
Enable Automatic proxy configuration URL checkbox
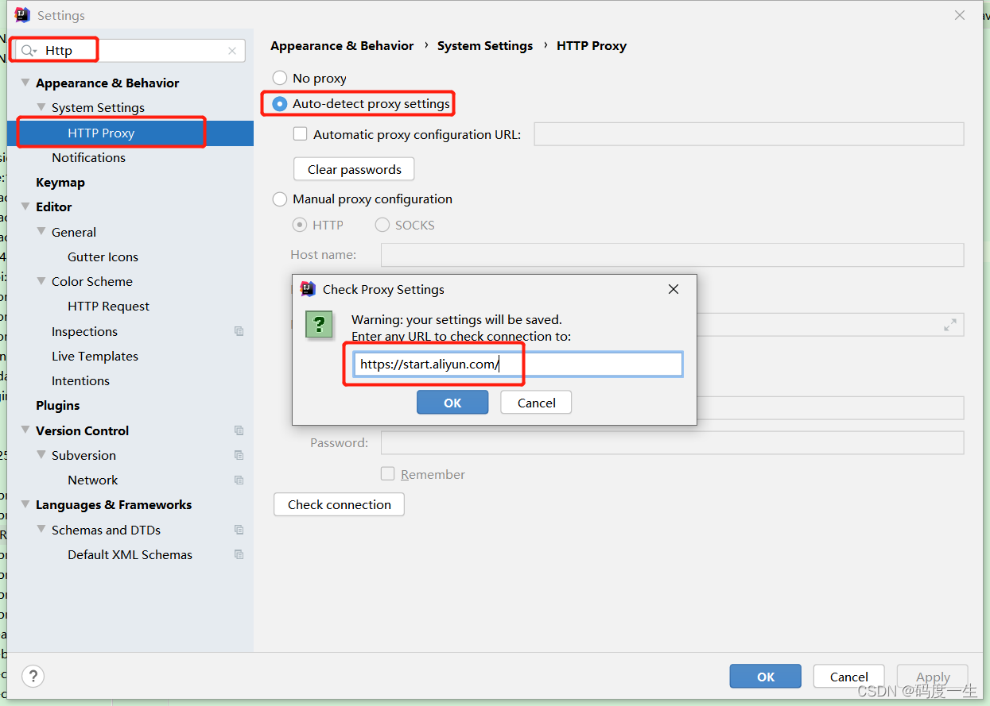pos(301,134)
